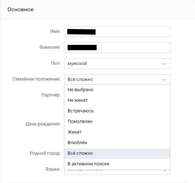The height and width of the screenshot is (183, 195).
Task: Click the Фамилия text input field
Action: (x=117, y=48)
